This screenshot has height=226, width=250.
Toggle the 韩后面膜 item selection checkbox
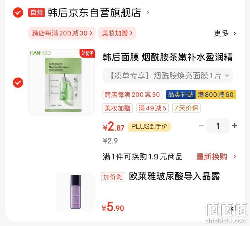(x=18, y=82)
